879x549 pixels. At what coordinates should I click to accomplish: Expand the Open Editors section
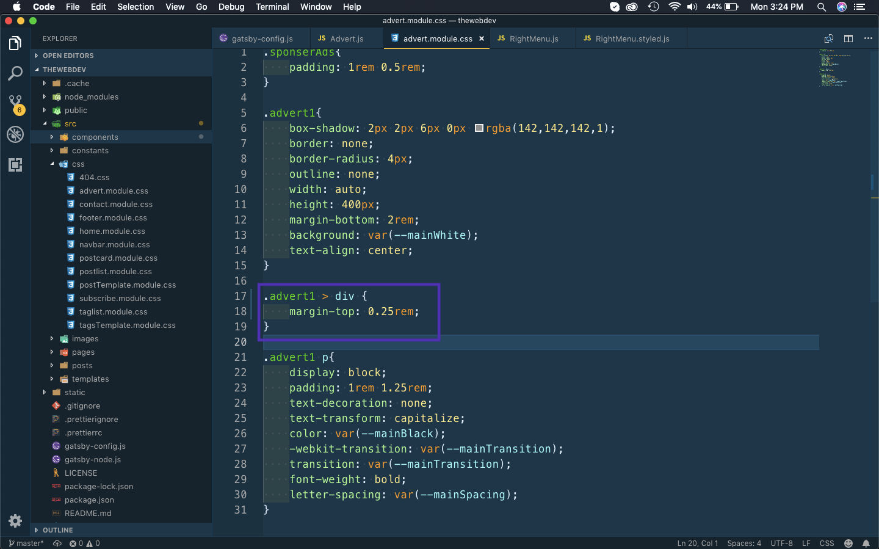(121, 56)
